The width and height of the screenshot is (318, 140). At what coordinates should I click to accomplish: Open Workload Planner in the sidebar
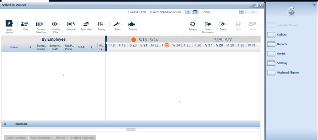(288, 72)
